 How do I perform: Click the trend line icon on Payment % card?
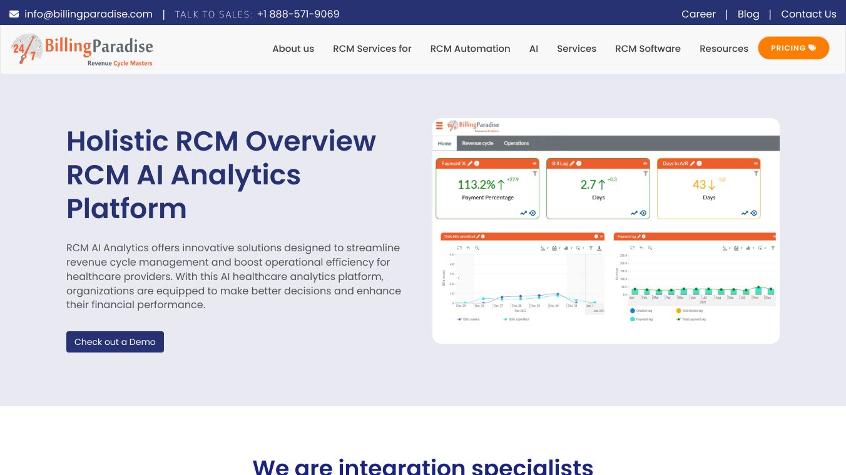pyautogui.click(x=523, y=213)
